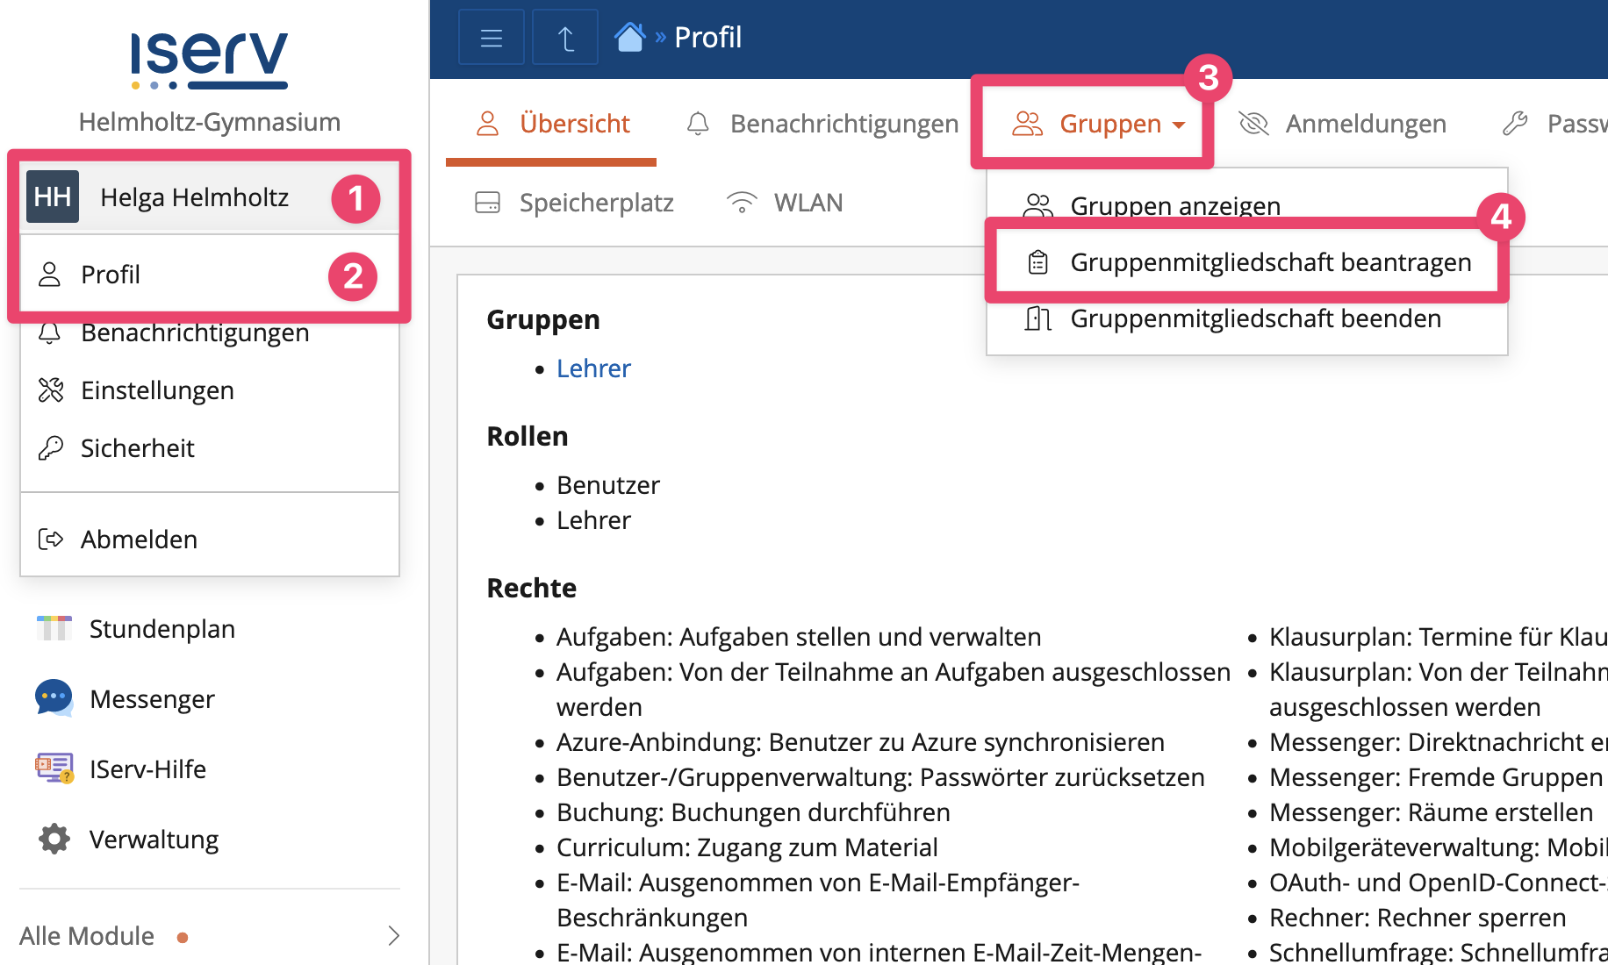Click the up-arrow navigation icon
The image size is (1608, 965).
click(565, 38)
